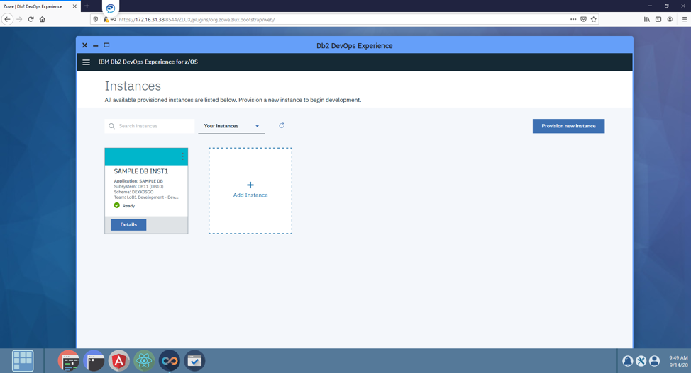Select the Db2 DevOps infinity icon in taskbar
The width and height of the screenshot is (691, 373).
tap(170, 361)
